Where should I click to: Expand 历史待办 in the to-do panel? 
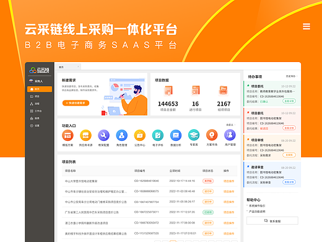click(x=292, y=76)
